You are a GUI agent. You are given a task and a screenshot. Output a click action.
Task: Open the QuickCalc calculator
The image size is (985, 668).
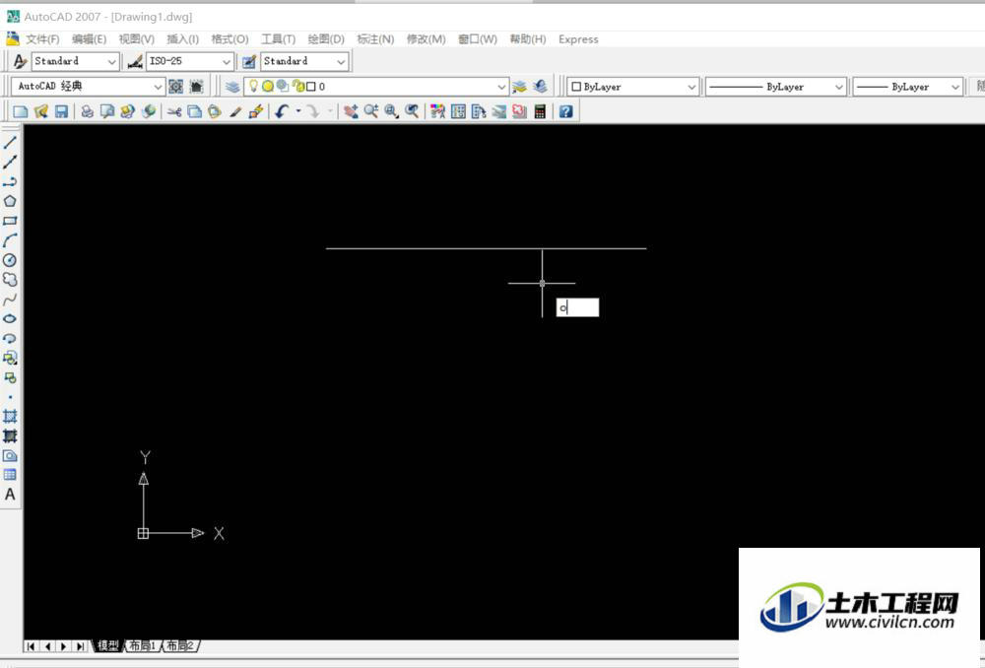(x=540, y=112)
